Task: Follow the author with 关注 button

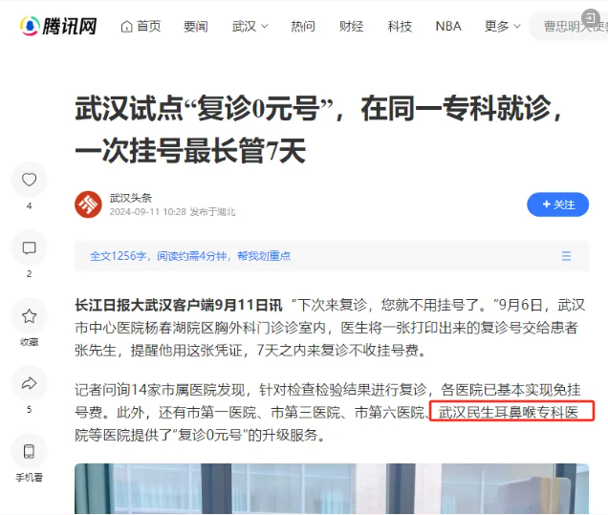Action: coord(557,204)
